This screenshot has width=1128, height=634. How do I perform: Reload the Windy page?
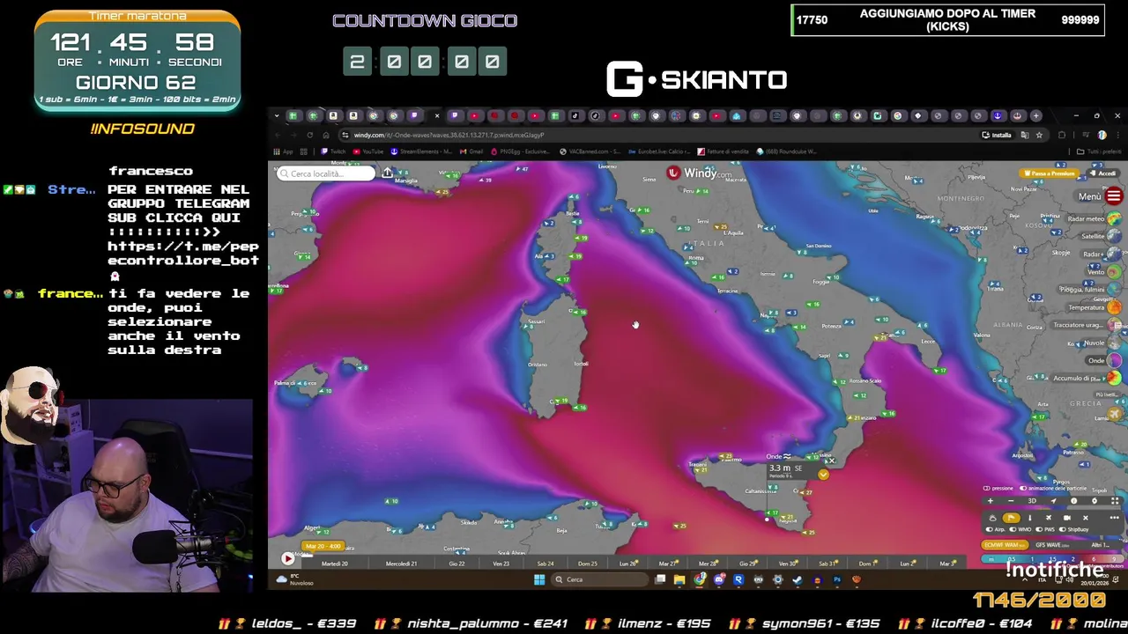pyautogui.click(x=309, y=135)
